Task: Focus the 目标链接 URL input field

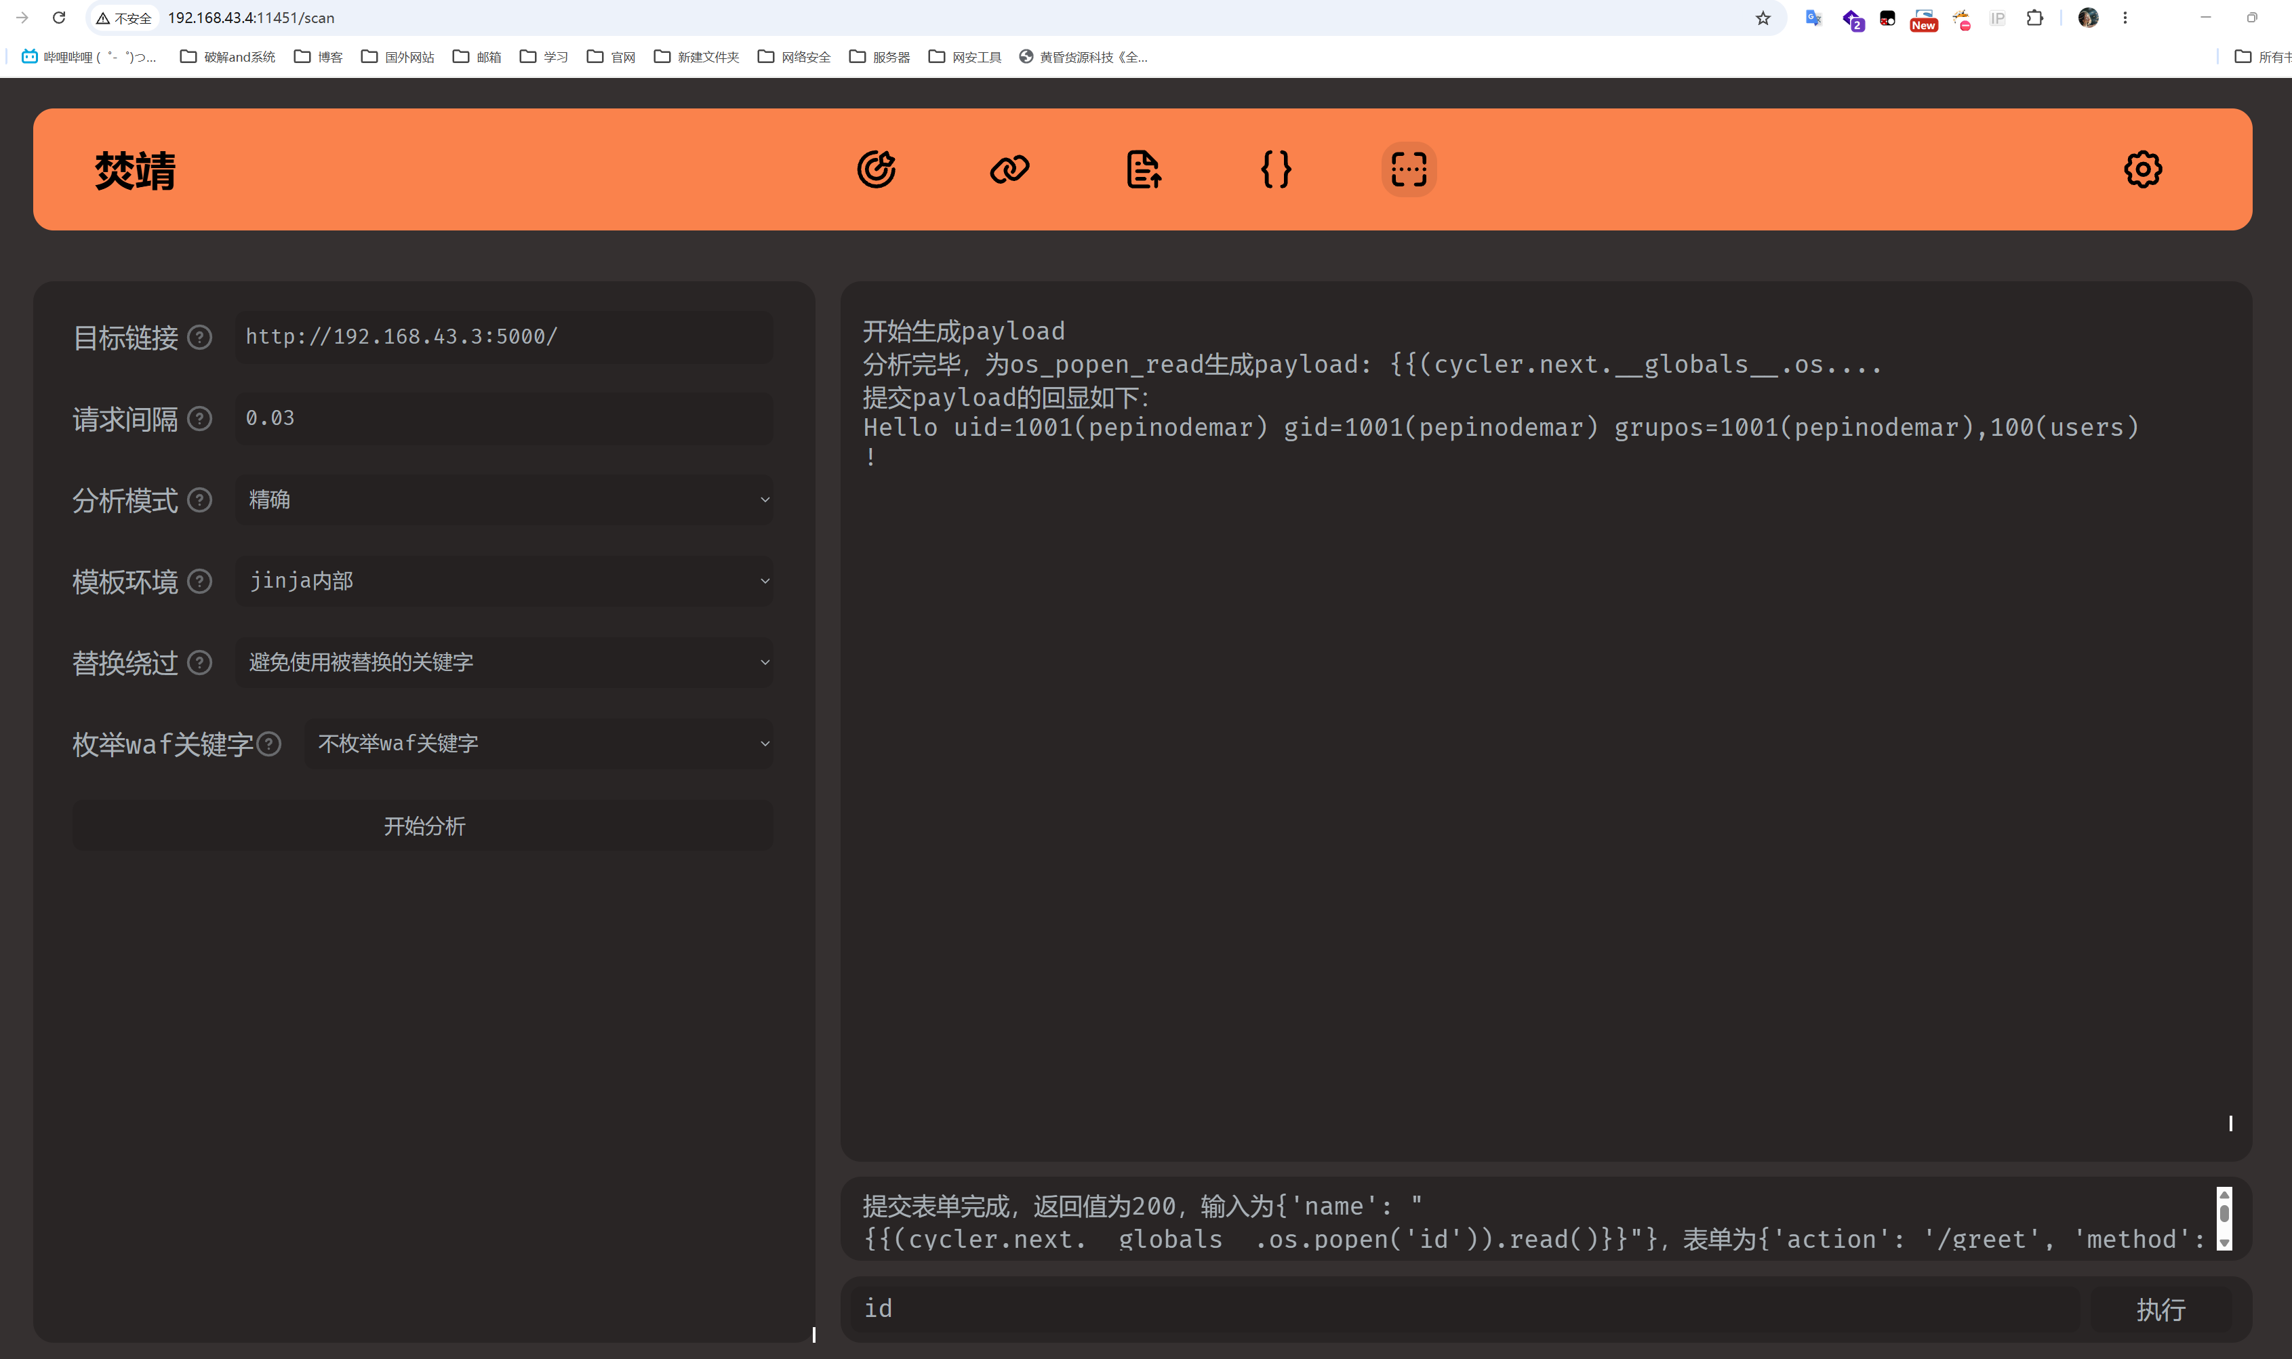Action: 504,337
